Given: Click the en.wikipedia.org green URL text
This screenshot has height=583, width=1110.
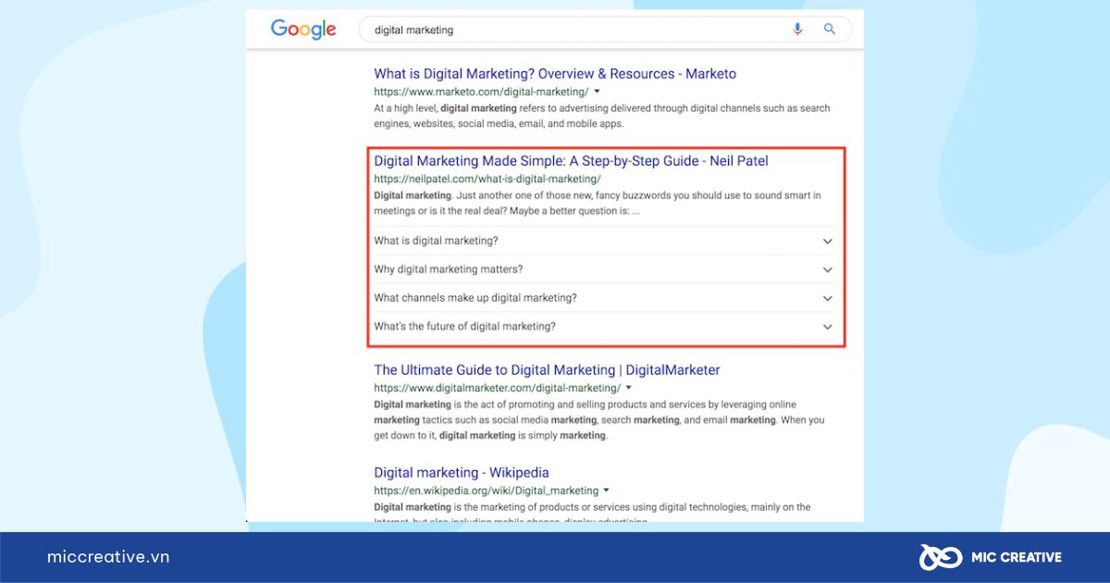Looking at the screenshot, I should pyautogui.click(x=487, y=490).
